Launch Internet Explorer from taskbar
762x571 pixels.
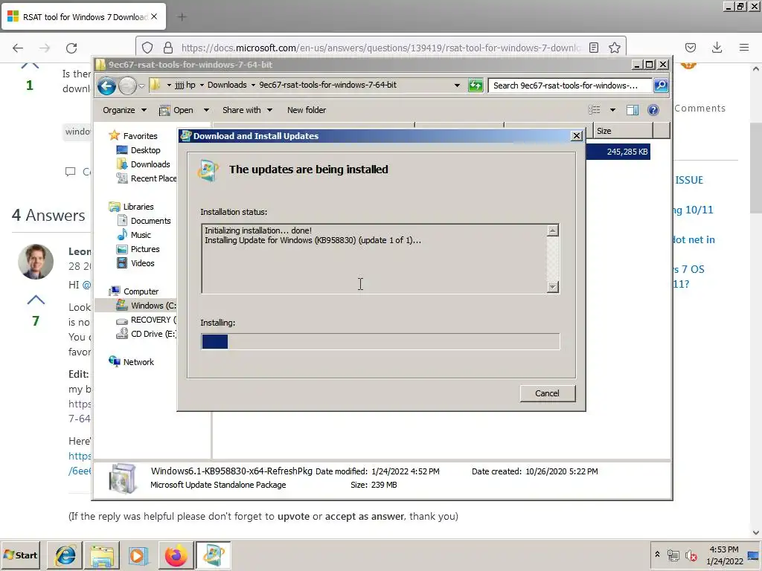pyautogui.click(x=65, y=555)
